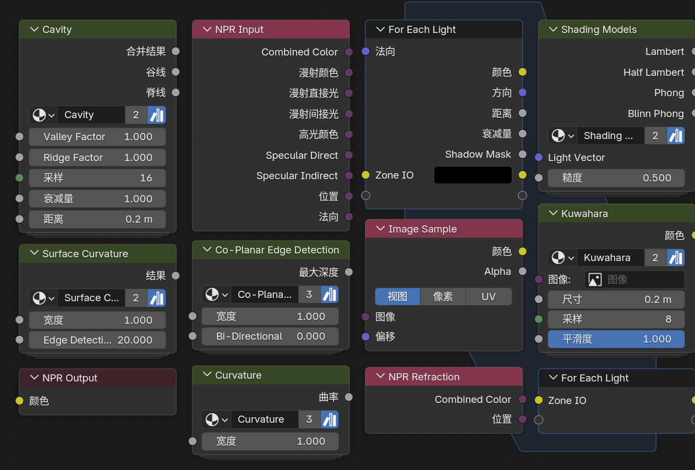The width and height of the screenshot is (695, 470).
Task: Select the 像素 tab in Image Sample
Action: 443,297
